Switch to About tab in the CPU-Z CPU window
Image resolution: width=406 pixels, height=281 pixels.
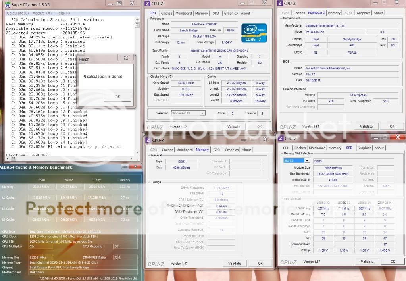point(246,13)
